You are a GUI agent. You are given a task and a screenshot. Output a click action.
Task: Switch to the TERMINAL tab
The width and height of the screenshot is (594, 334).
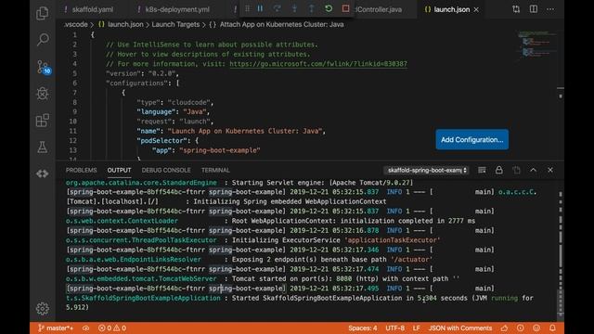click(x=215, y=171)
